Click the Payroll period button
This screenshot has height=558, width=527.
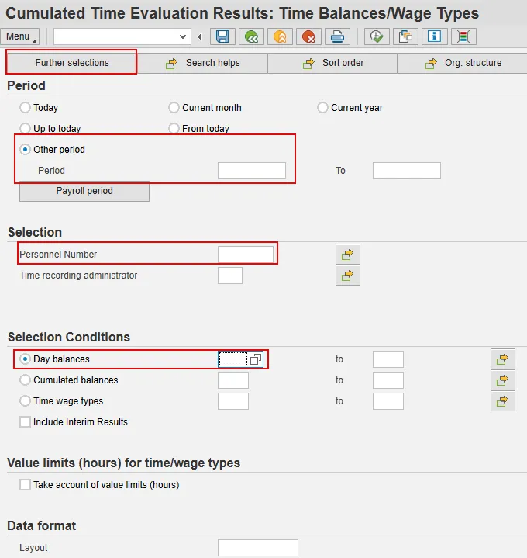[84, 191]
